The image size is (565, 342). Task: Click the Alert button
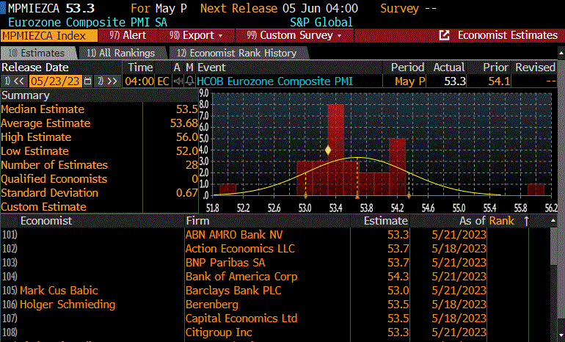pos(128,35)
